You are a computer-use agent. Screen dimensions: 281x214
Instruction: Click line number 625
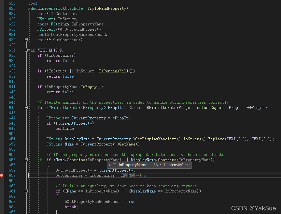(12, 3)
